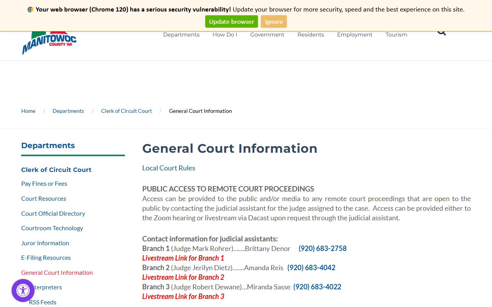492x307 pixels.
Task: Click Branch 1 Judge Mark Rohrer text
Action: pos(188,248)
